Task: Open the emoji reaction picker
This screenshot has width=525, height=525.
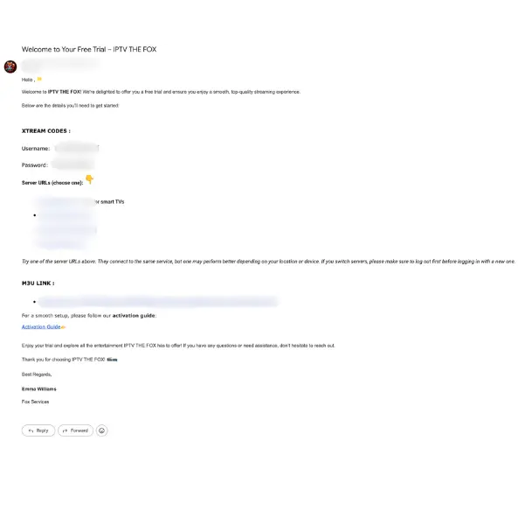Action: pyautogui.click(x=102, y=430)
